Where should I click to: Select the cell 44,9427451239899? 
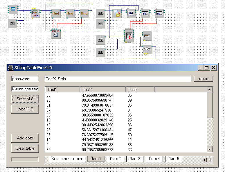98,140
